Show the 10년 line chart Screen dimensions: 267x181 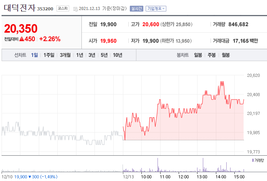pyautogui.click(x=118, y=55)
